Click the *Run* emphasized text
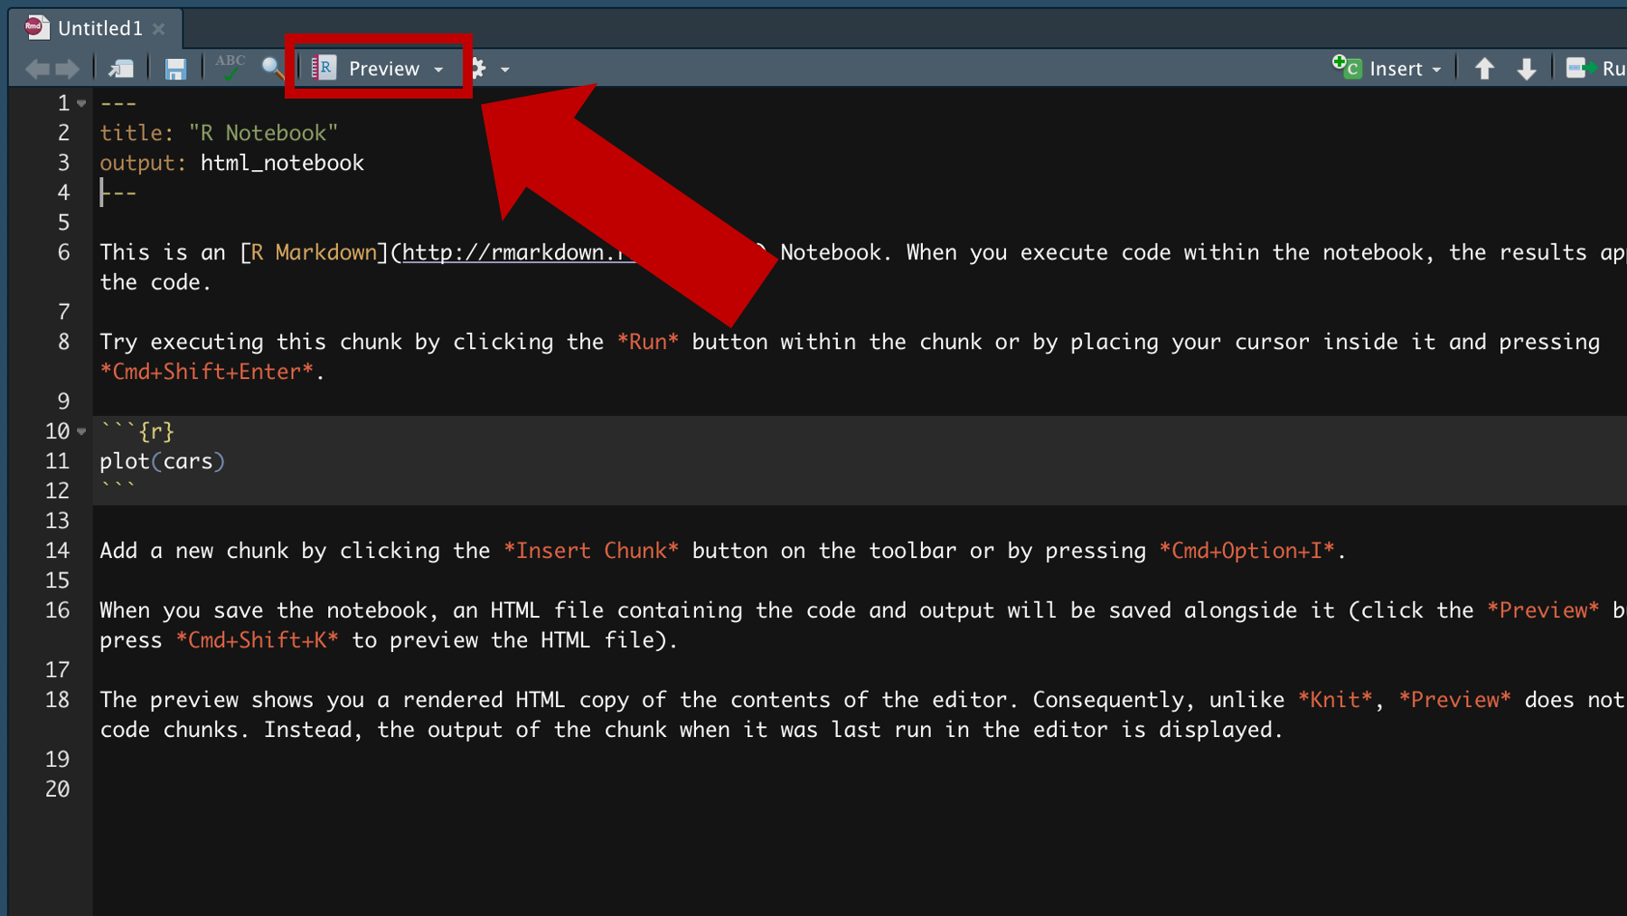 click(x=647, y=342)
